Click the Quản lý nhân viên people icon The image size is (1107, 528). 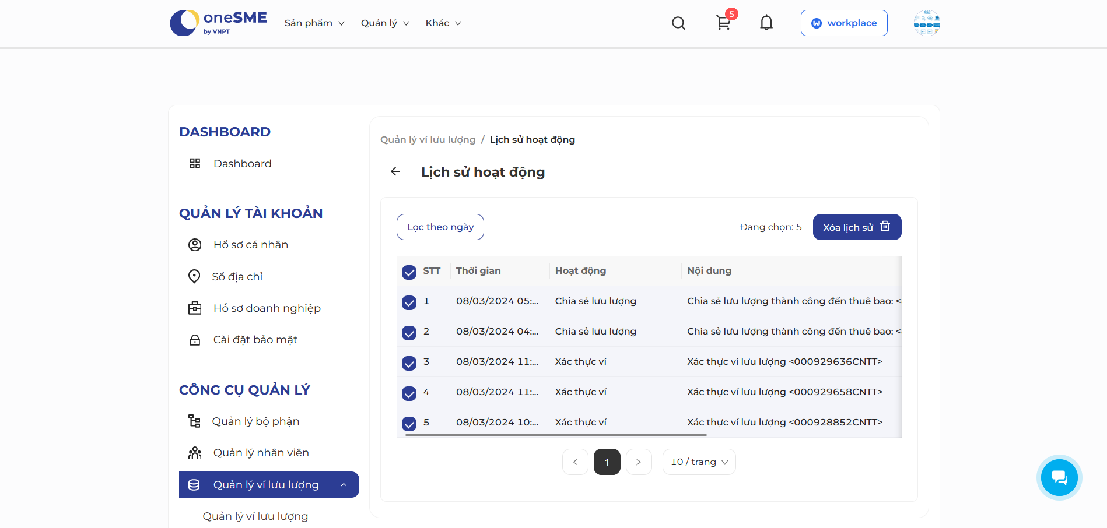195,453
